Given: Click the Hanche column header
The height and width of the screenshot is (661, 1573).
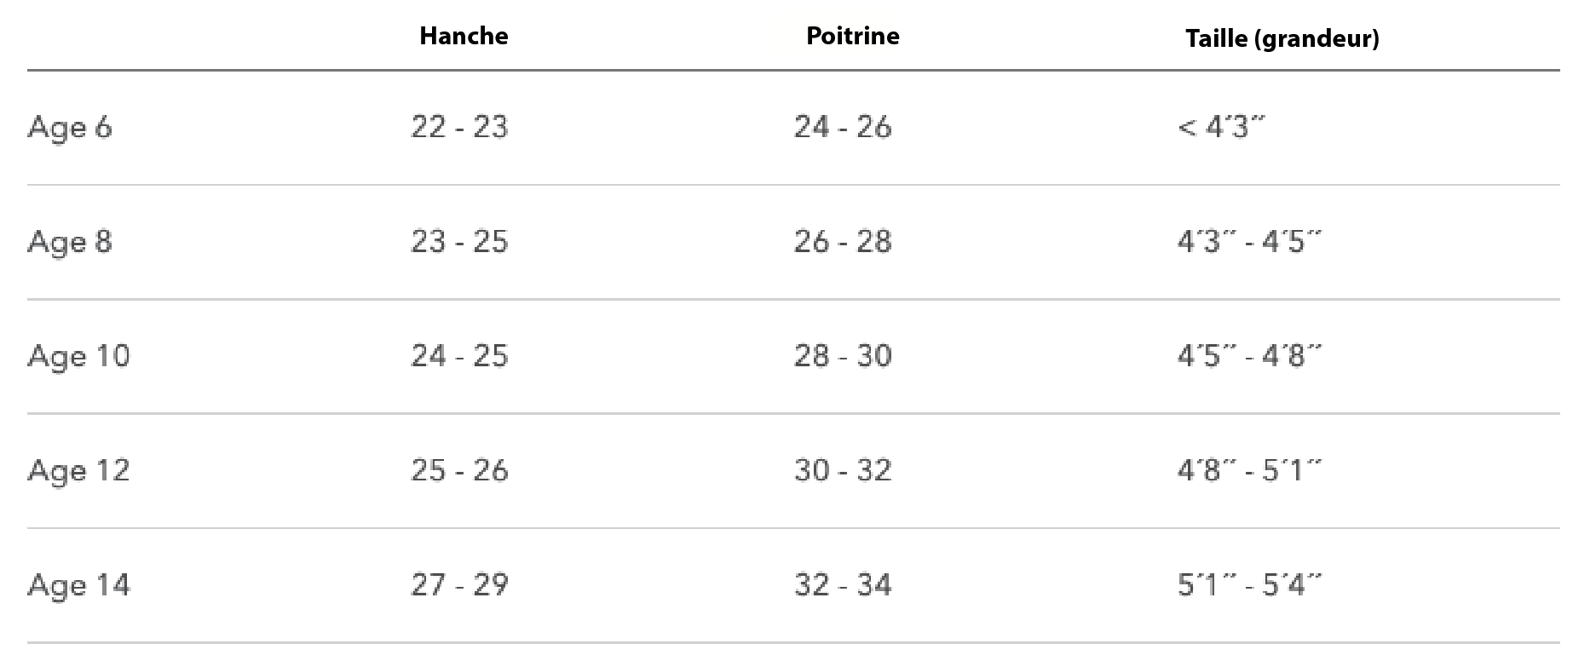Looking at the screenshot, I should (464, 36).
